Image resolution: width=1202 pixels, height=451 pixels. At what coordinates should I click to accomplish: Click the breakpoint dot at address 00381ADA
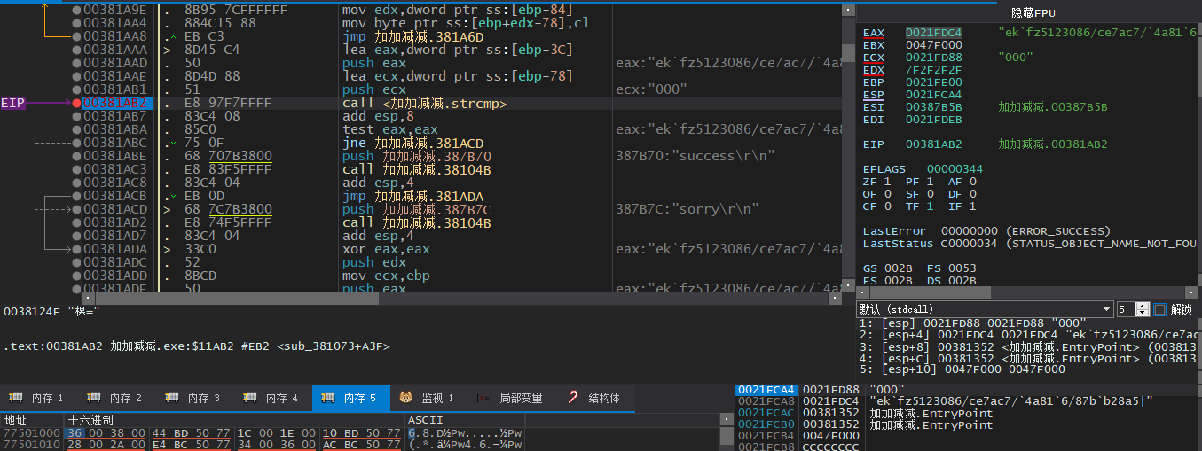coord(77,249)
